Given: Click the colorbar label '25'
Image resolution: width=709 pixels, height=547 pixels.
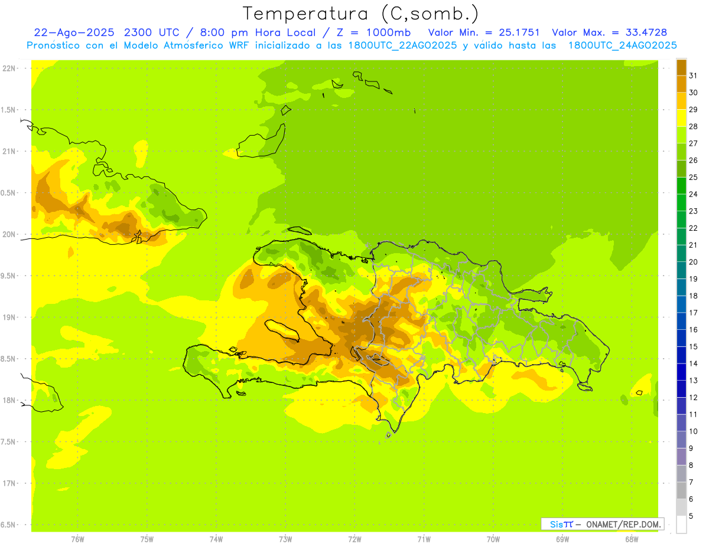Looking at the screenshot, I should click(x=693, y=177).
